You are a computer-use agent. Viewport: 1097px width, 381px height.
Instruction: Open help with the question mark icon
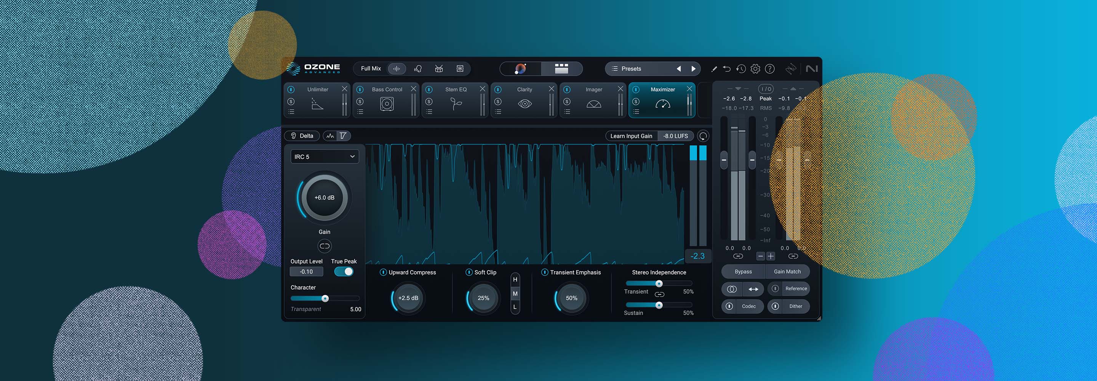pos(770,69)
